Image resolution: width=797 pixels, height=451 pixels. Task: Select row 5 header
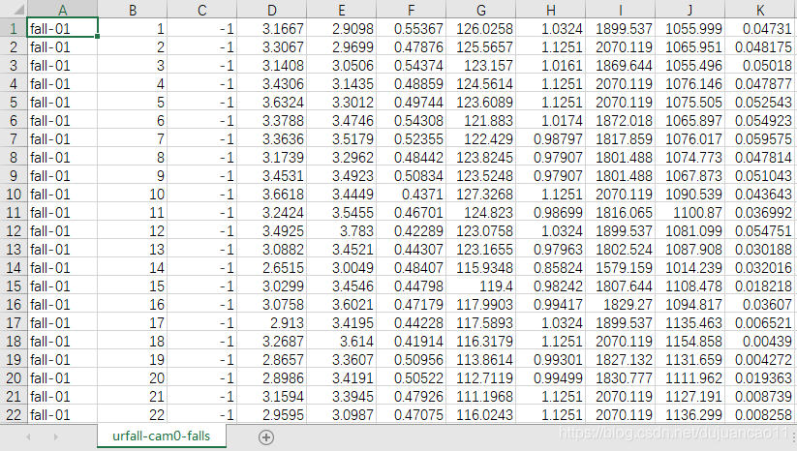[x=14, y=102]
